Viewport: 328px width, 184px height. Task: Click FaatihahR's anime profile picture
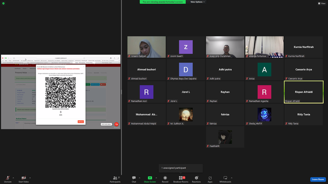(x=225, y=137)
